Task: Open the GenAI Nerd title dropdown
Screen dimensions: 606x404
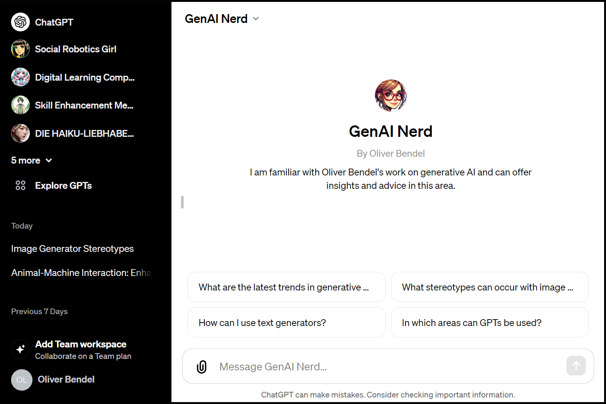Action: (222, 19)
